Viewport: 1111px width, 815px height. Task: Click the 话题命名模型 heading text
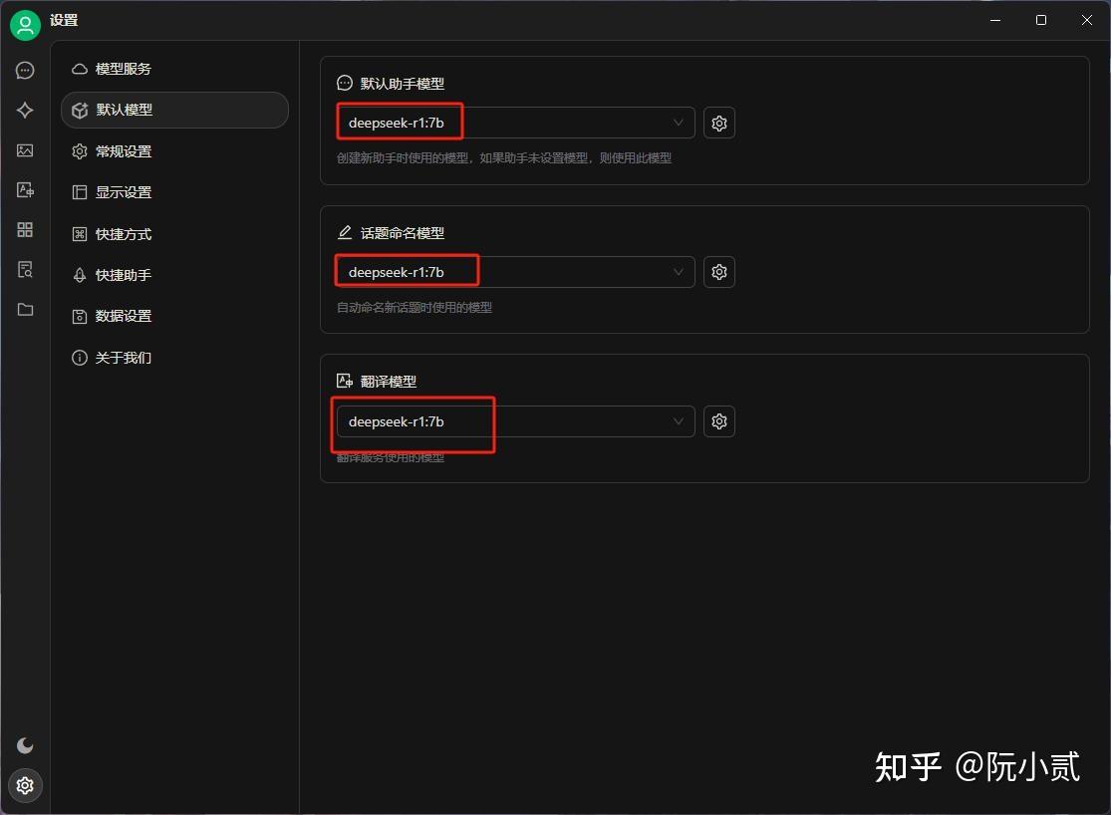(403, 233)
